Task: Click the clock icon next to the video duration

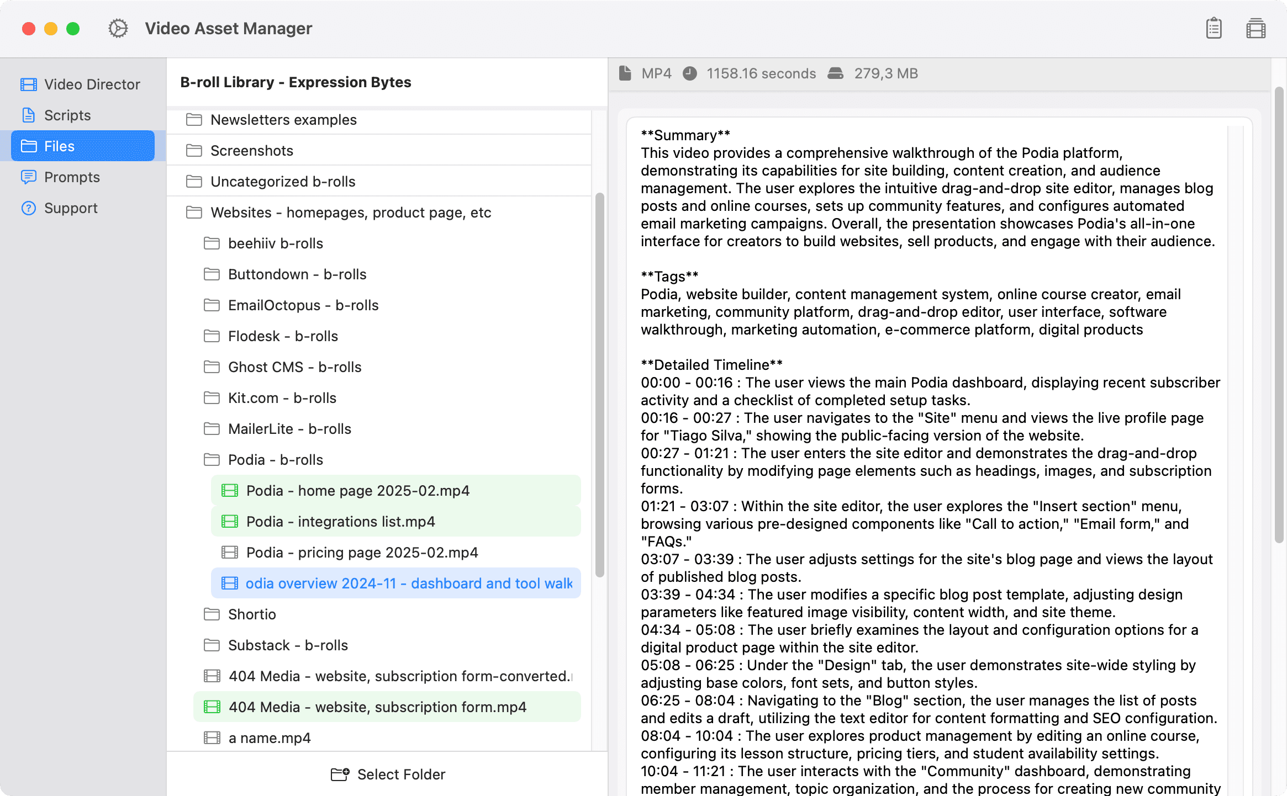Action: [x=689, y=73]
